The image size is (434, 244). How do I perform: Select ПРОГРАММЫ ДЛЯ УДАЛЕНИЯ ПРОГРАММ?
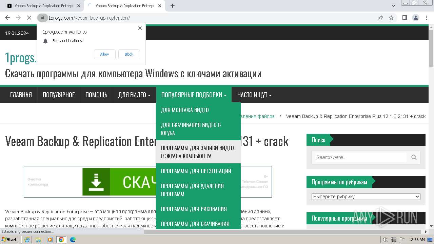click(x=198, y=190)
